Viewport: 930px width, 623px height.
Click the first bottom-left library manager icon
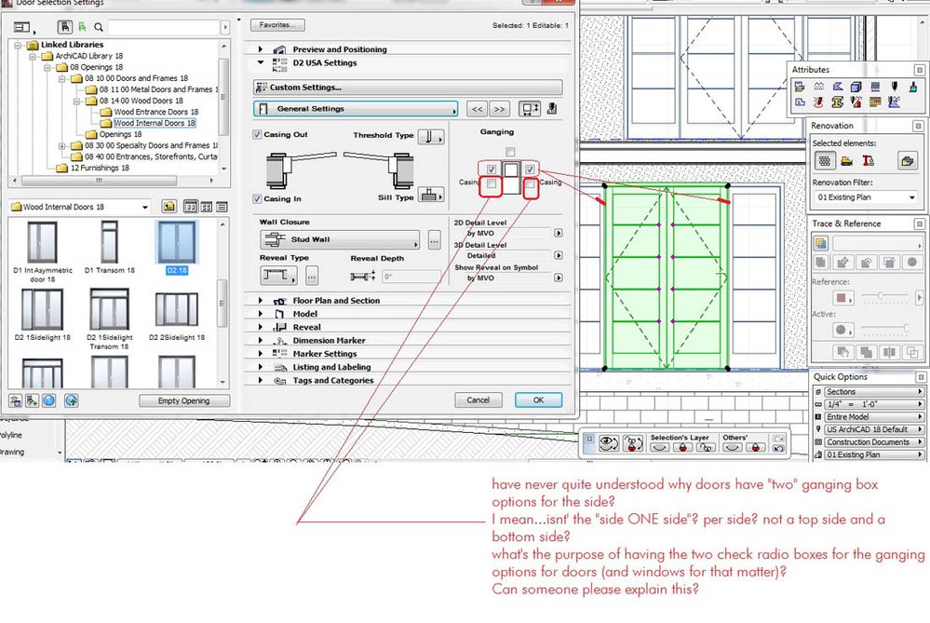(x=16, y=400)
